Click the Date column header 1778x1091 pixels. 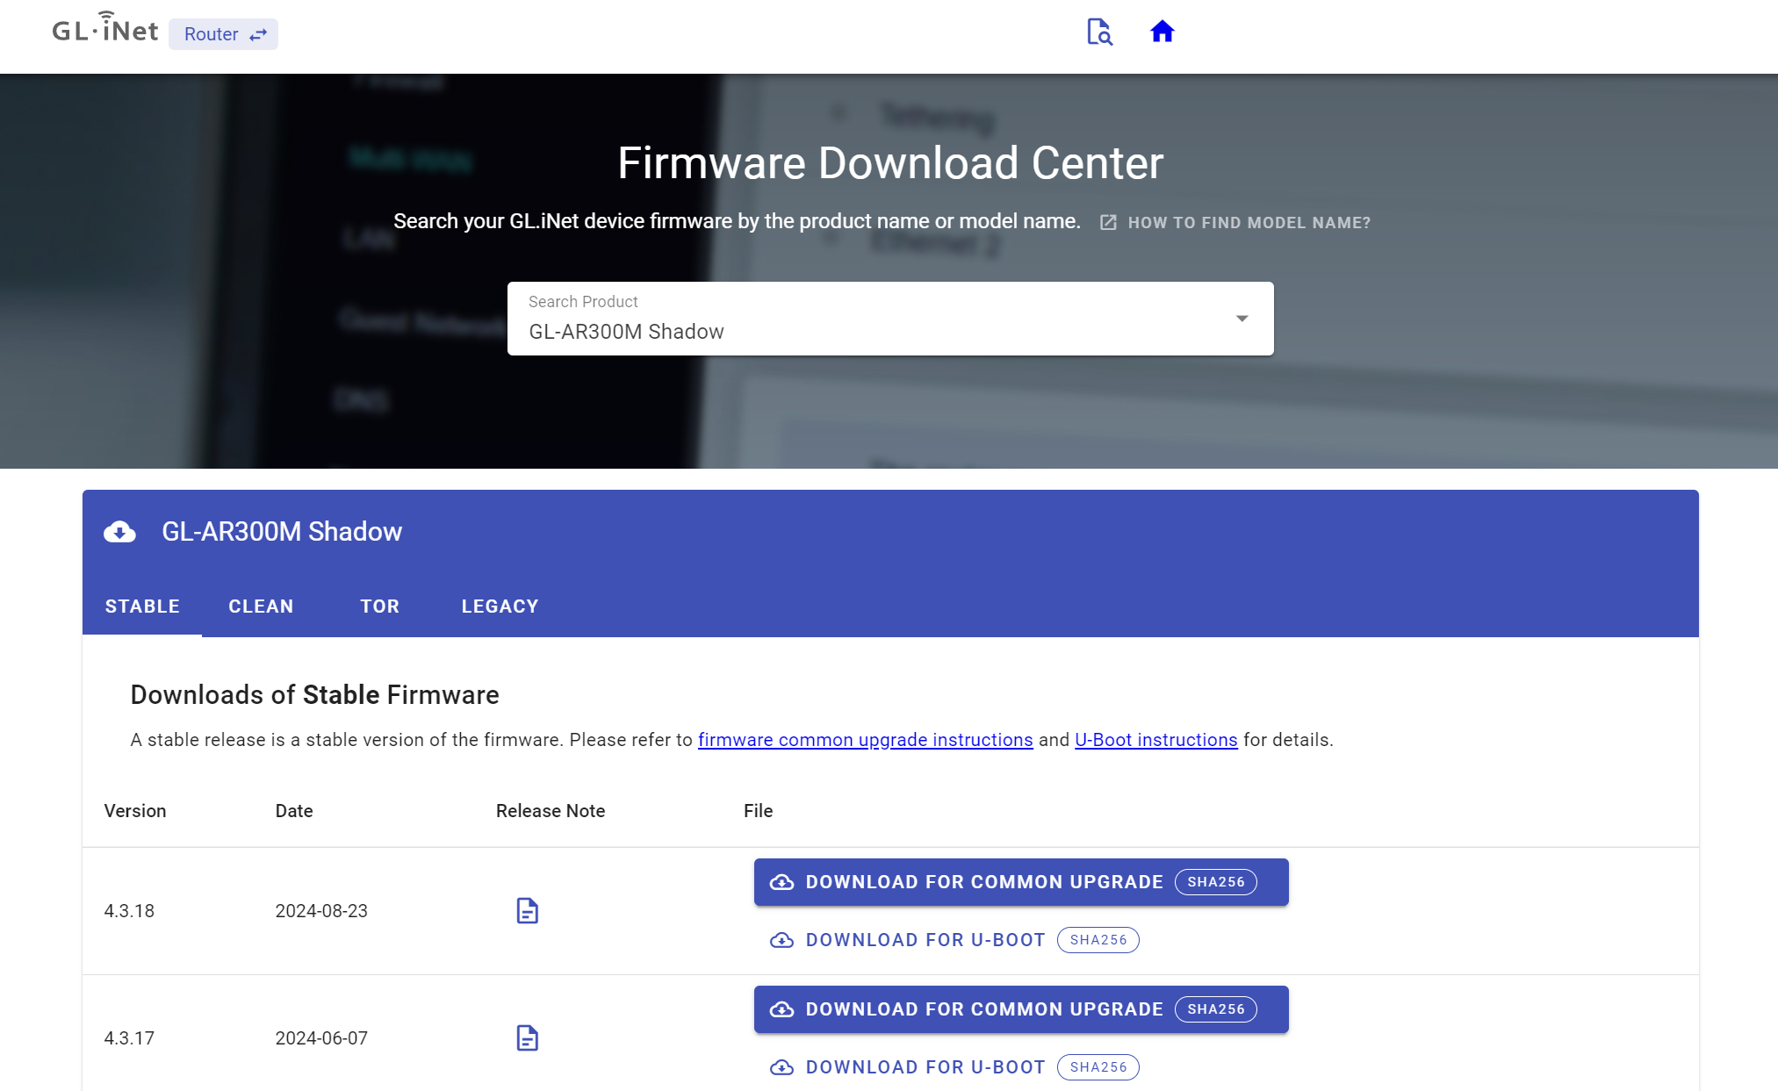294,811
